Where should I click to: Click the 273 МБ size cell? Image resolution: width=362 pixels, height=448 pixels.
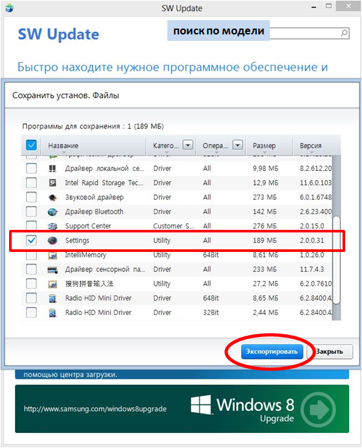pyautogui.click(x=265, y=197)
